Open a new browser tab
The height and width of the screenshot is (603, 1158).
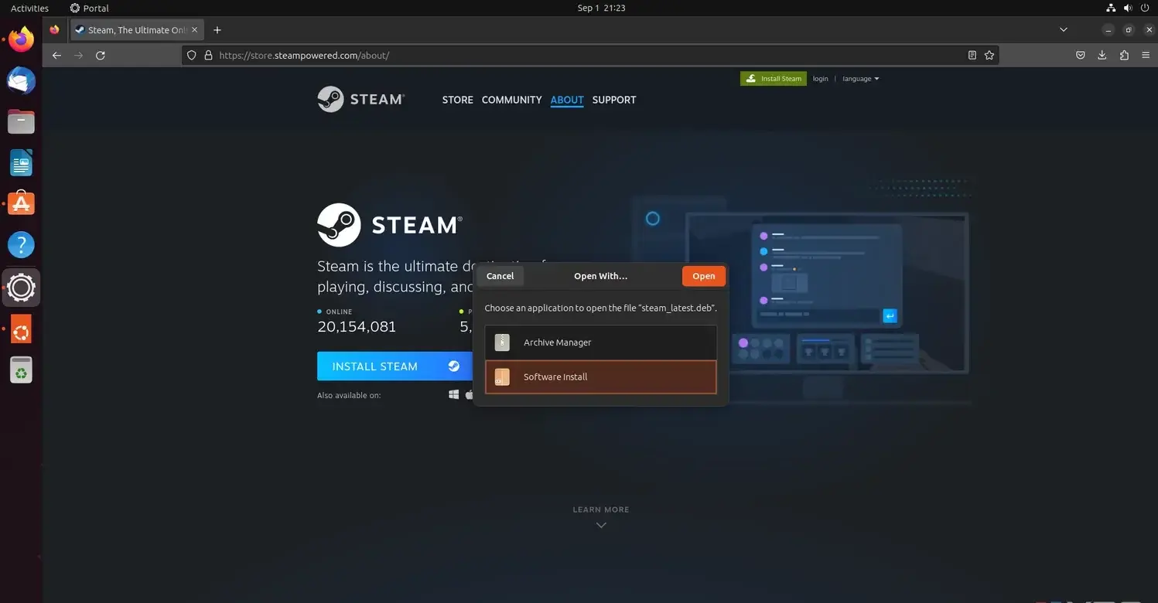pyautogui.click(x=217, y=30)
